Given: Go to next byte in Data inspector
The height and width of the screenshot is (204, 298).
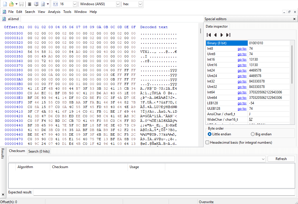Looking at the screenshot, I should coord(222,35).
